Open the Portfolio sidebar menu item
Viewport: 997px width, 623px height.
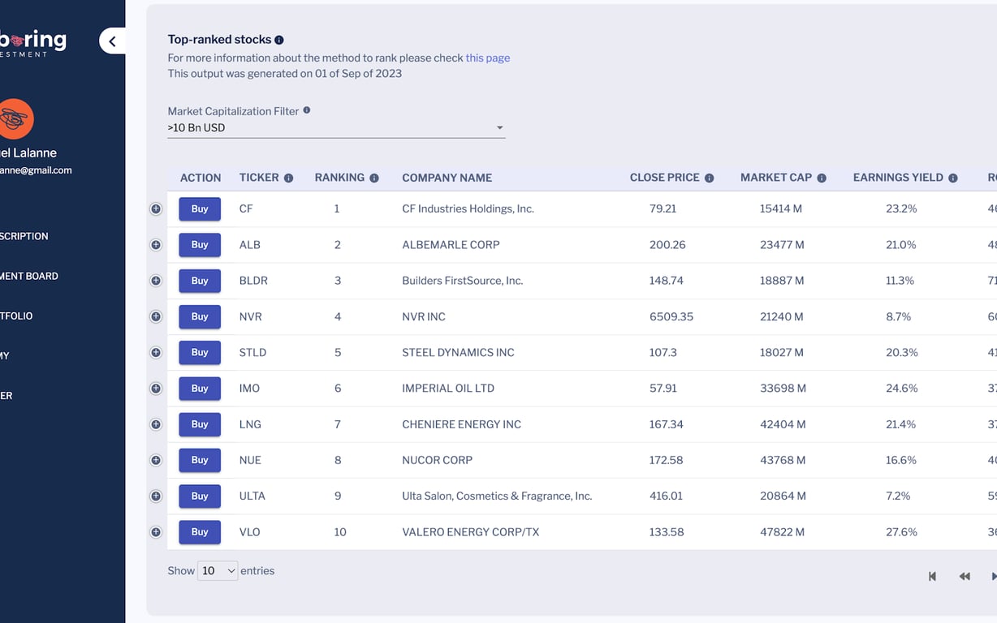pyautogui.click(x=16, y=316)
